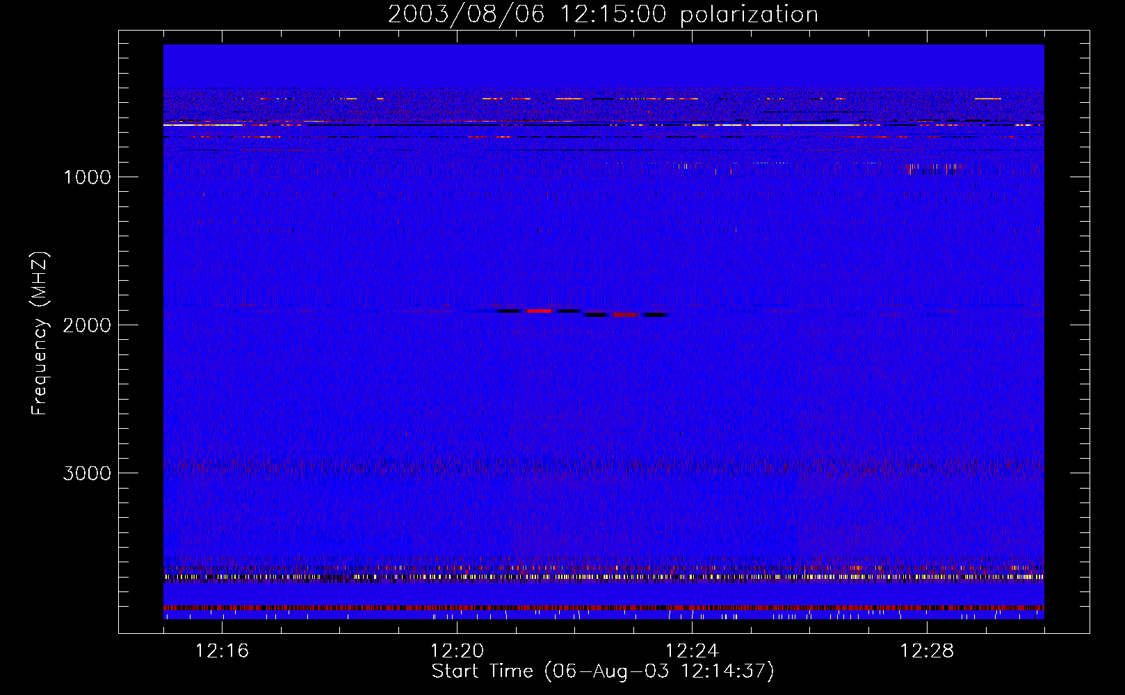The image size is (1125, 695).
Task: Click the 12:28 time tick label
Action: (927, 651)
